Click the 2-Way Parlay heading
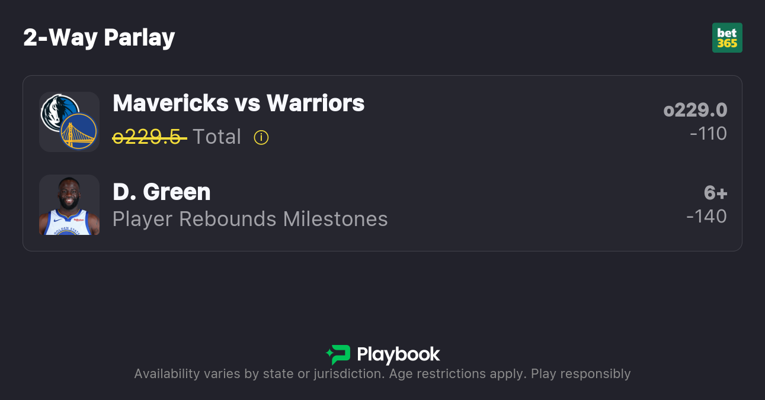Image resolution: width=765 pixels, height=400 pixels. pos(99,38)
